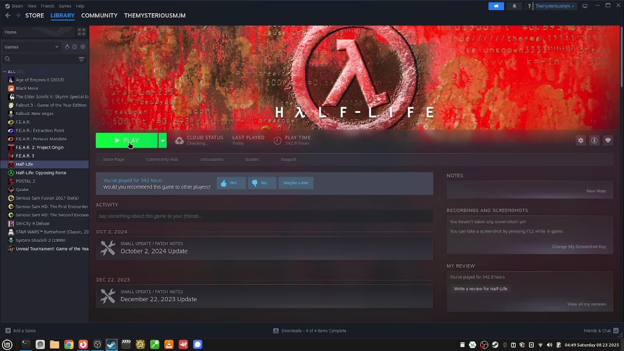Screen dimensions: 624x351
Task: Click the activity status input field
Action: pyautogui.click(x=264, y=216)
